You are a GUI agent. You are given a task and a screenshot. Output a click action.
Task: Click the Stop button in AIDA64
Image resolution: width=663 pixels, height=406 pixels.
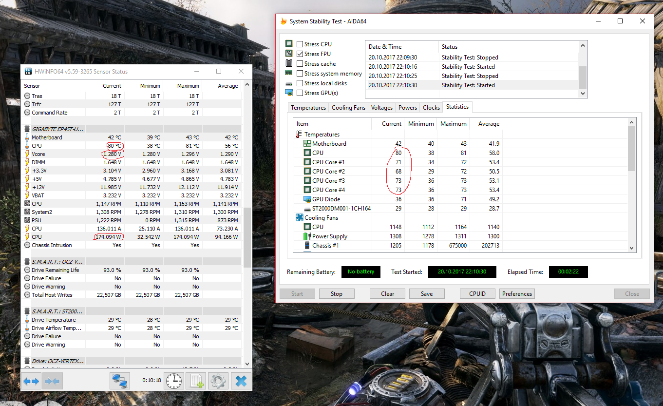[337, 294]
